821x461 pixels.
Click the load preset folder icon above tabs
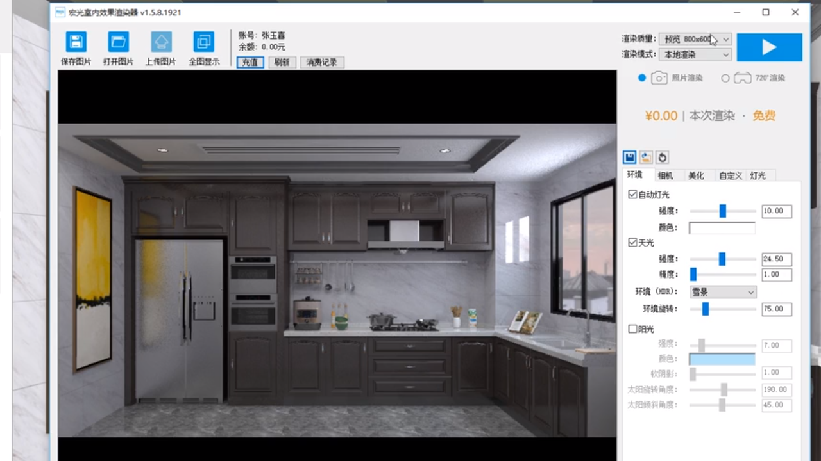646,158
